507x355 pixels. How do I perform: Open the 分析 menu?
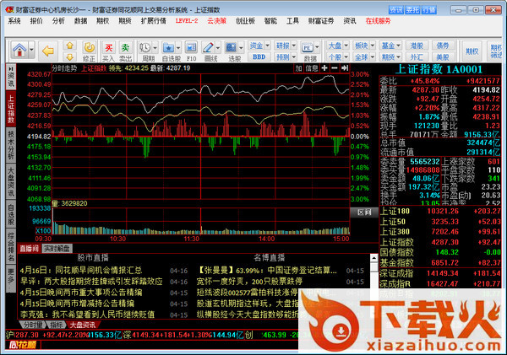pos(58,21)
